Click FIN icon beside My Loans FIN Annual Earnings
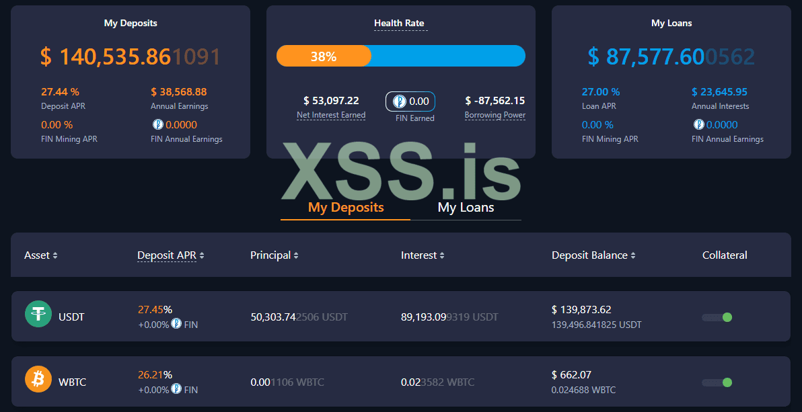This screenshot has height=412, width=802. (x=698, y=124)
